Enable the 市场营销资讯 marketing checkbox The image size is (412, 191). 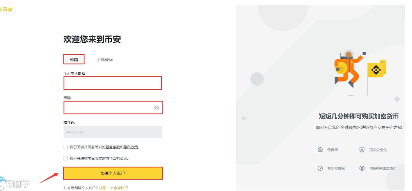pyautogui.click(x=66, y=158)
